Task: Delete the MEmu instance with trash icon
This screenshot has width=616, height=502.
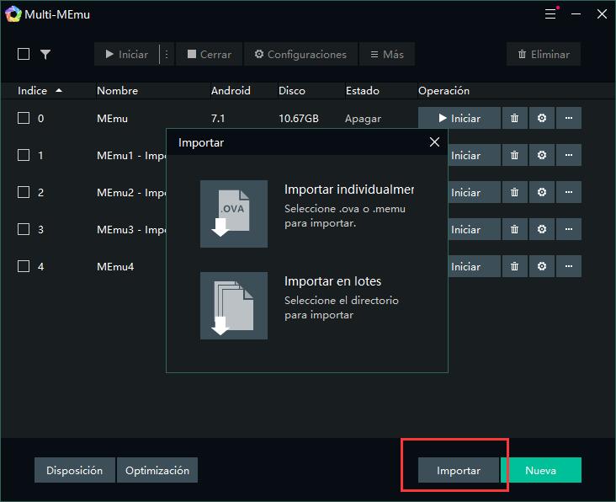Action: [515, 119]
